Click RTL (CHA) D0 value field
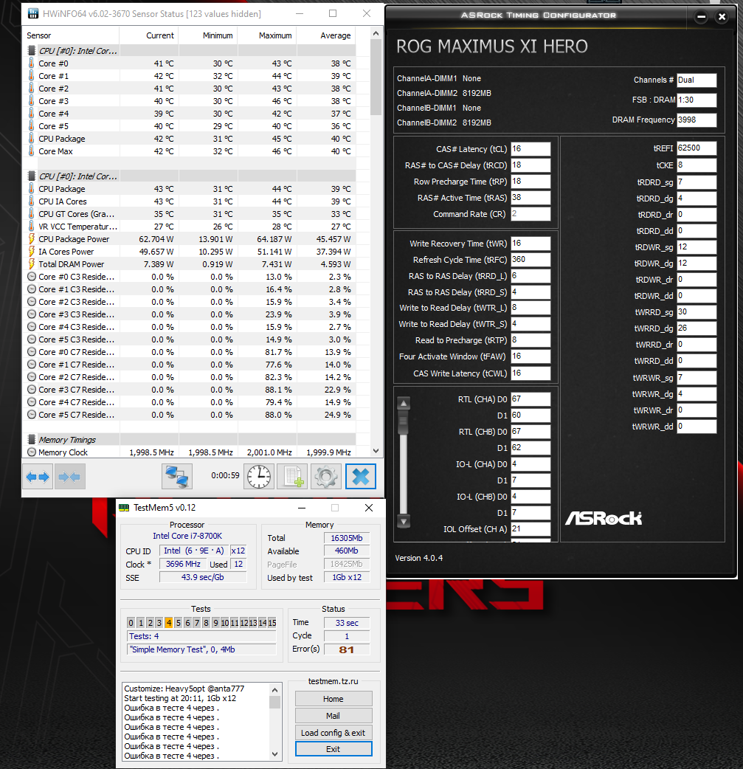This screenshot has width=743, height=769. point(531,399)
